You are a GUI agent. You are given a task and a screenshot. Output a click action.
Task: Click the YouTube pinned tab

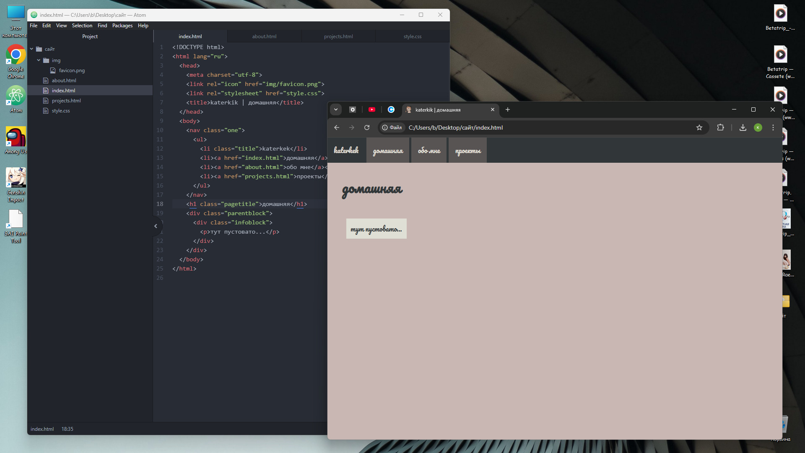[x=372, y=109]
